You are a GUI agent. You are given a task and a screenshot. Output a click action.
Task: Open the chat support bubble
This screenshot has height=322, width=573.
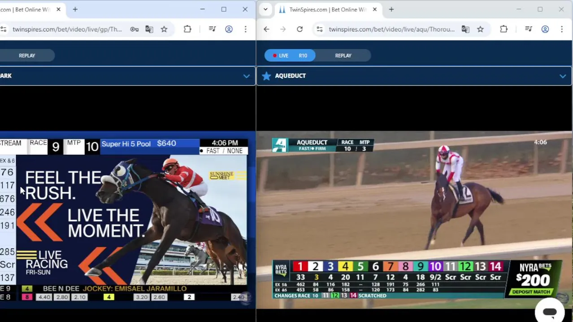click(550, 312)
